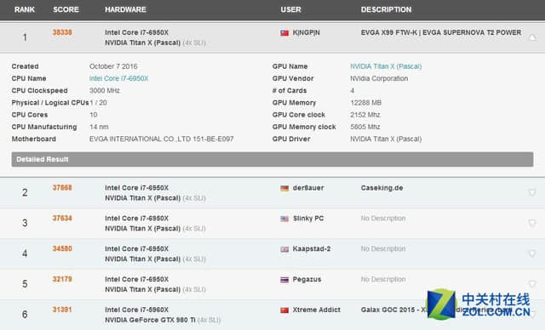Viewport: 545px width, 330px height.
Task: Sort by the SCORE column header
Action: click(66, 9)
